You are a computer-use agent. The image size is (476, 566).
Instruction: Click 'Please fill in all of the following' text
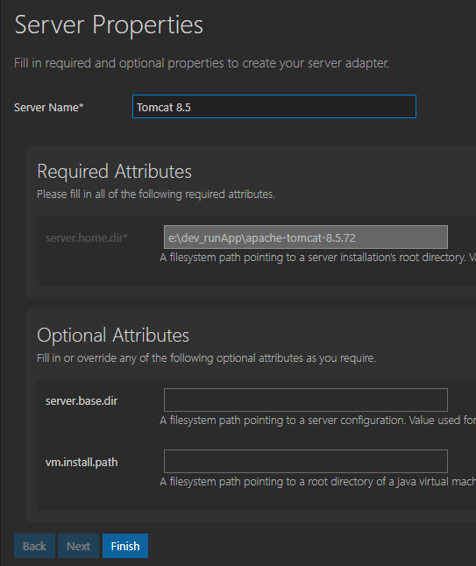(156, 195)
